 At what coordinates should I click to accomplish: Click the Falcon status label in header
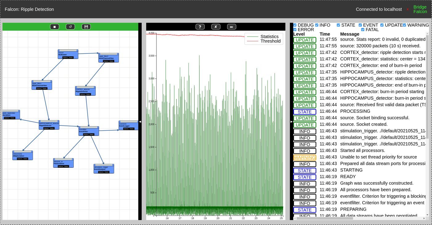[420, 12]
